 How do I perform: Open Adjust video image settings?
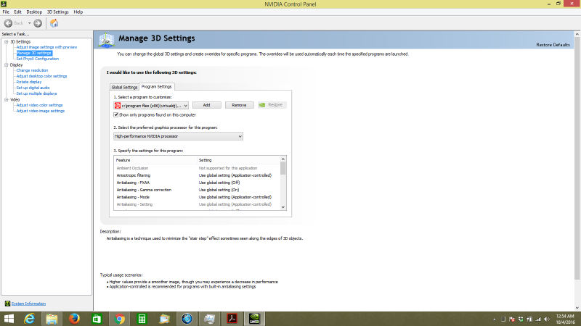pyautogui.click(x=41, y=111)
